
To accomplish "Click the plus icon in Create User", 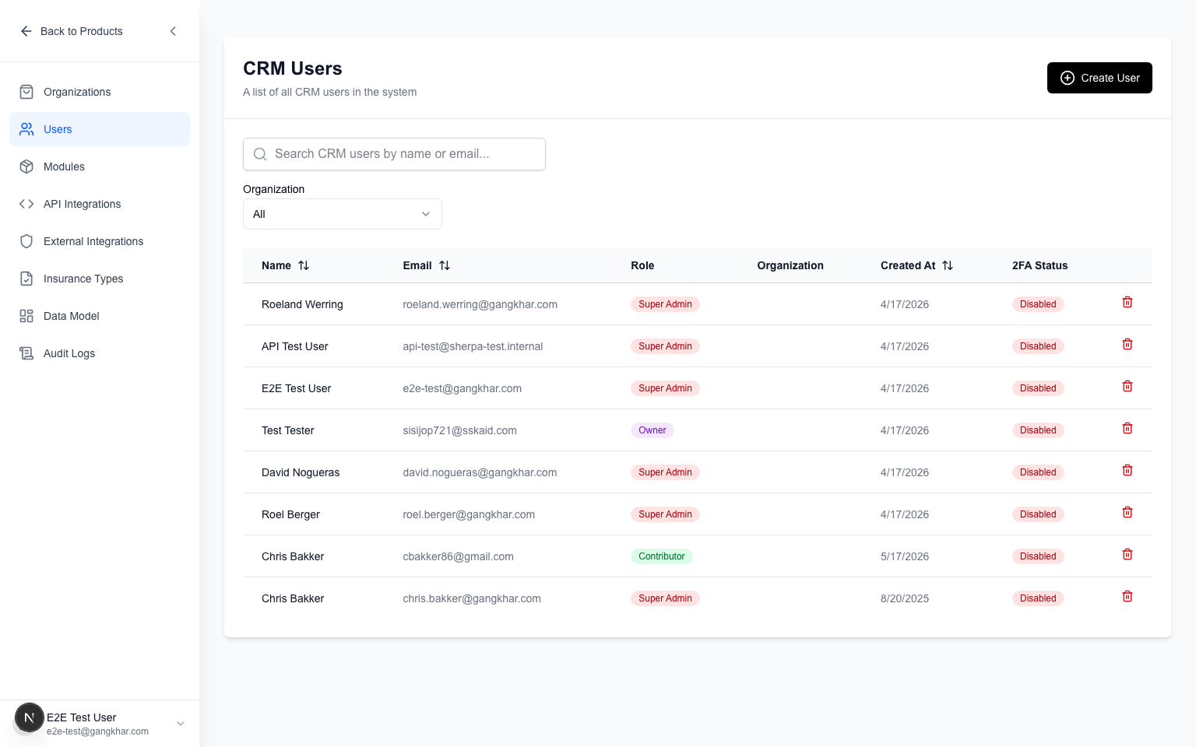I will coord(1068,78).
